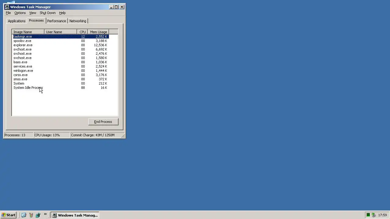Click the green CPU meter tray icon
Viewport: 390px width, 219px height.
[368, 215]
